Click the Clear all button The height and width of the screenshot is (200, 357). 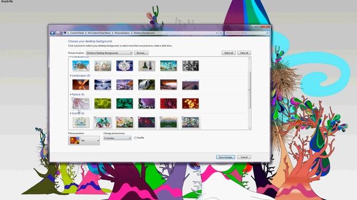click(244, 53)
